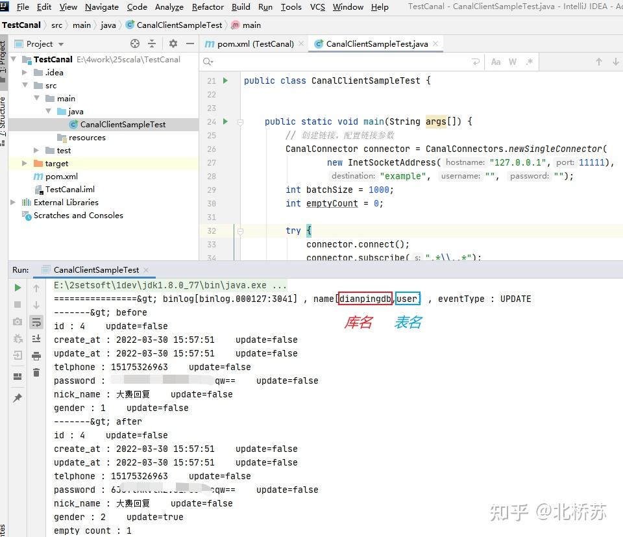Open Project panel settings gear
Screen dimensions: 623x537
pyautogui.click(x=173, y=44)
